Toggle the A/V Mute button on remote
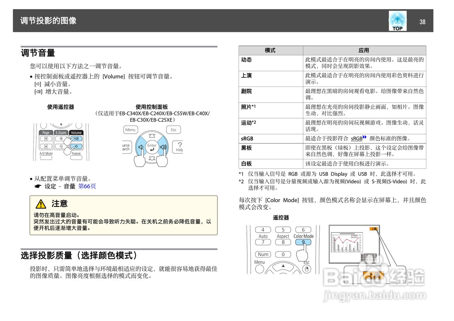The image size is (454, 321). pyautogui.click(x=46, y=157)
